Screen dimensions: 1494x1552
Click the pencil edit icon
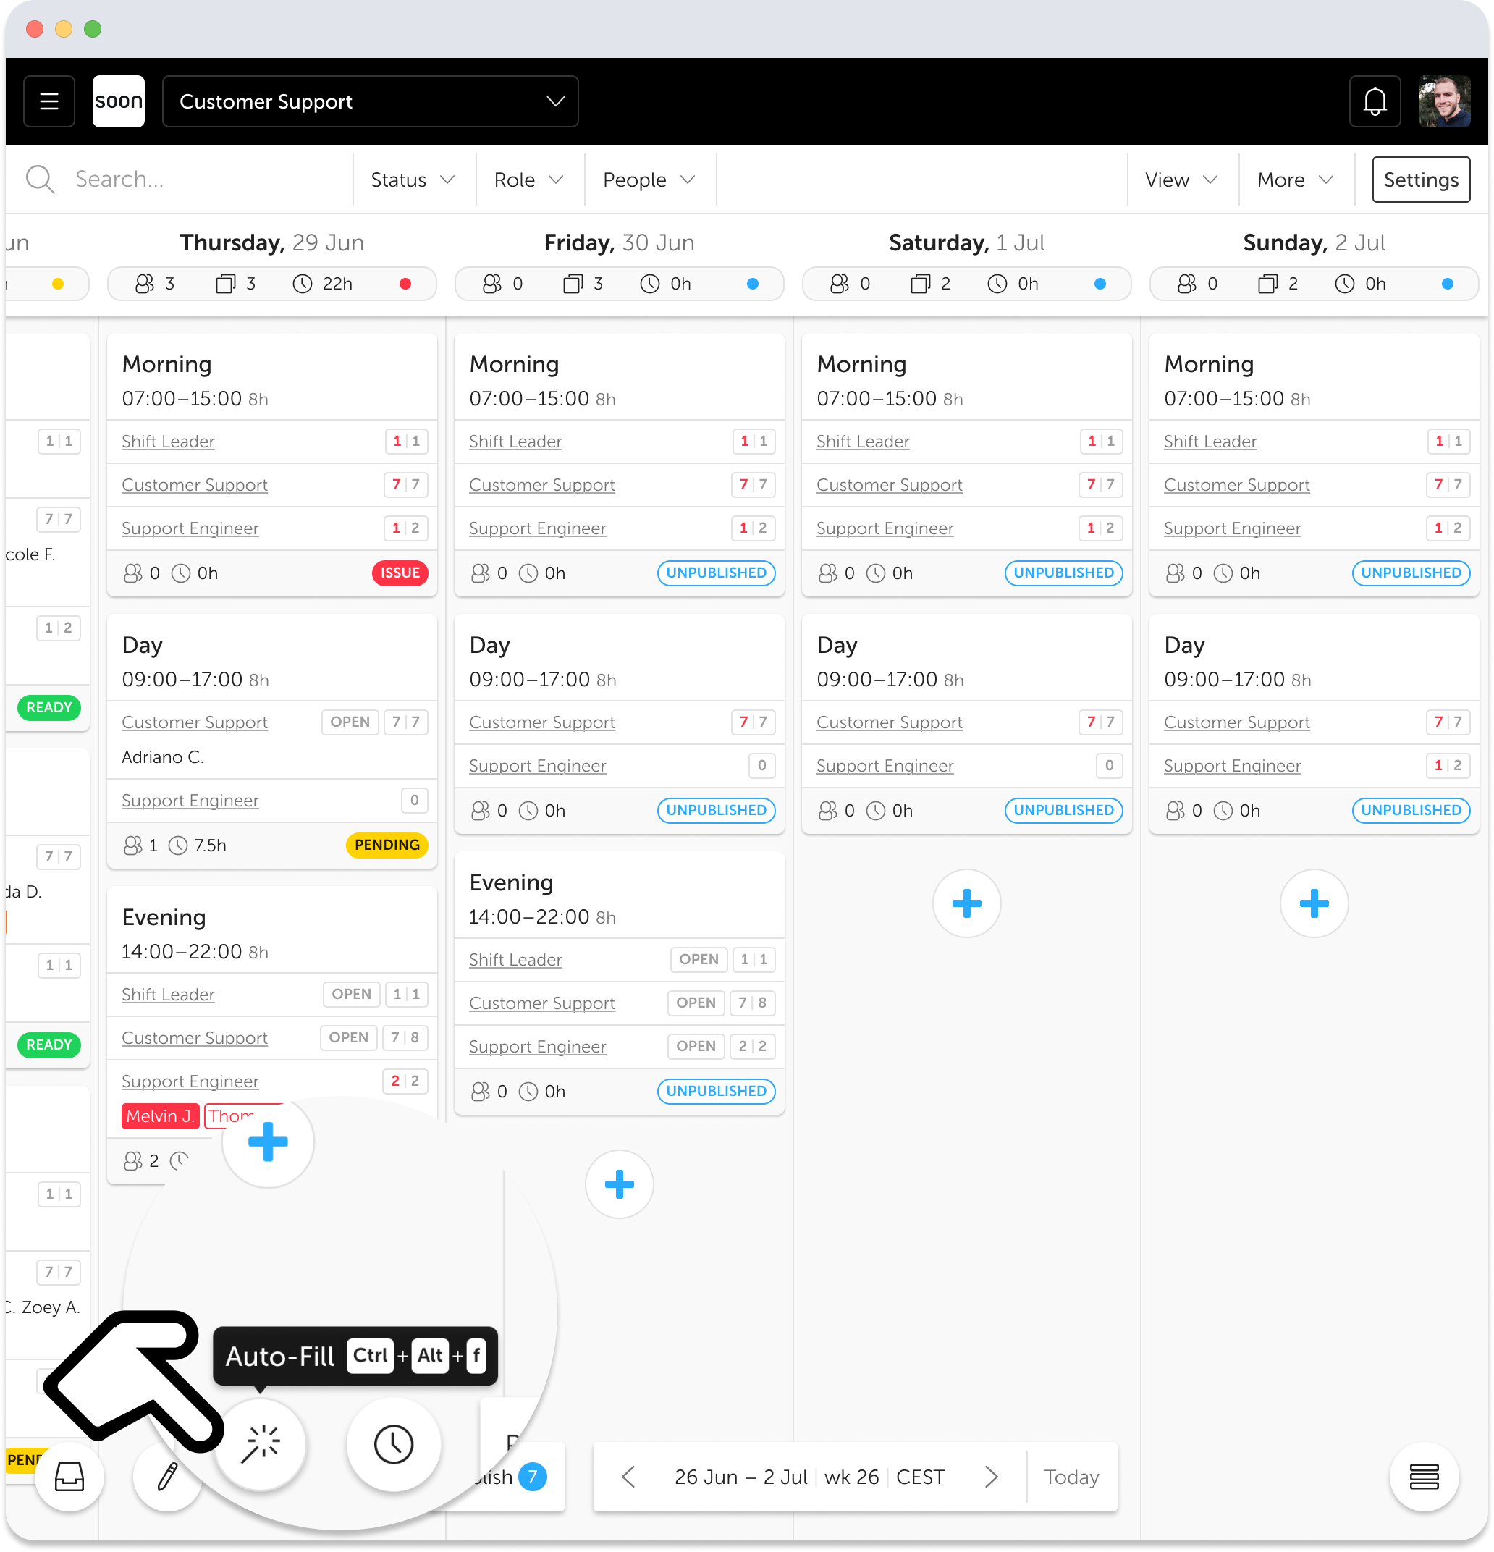click(x=167, y=1477)
